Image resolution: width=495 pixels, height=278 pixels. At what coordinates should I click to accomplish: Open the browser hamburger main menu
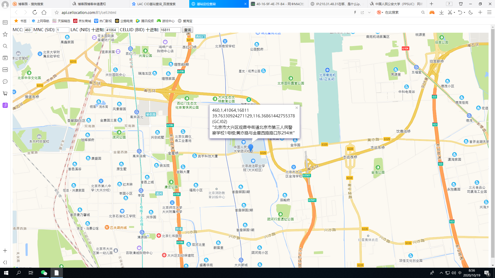tap(489, 12)
